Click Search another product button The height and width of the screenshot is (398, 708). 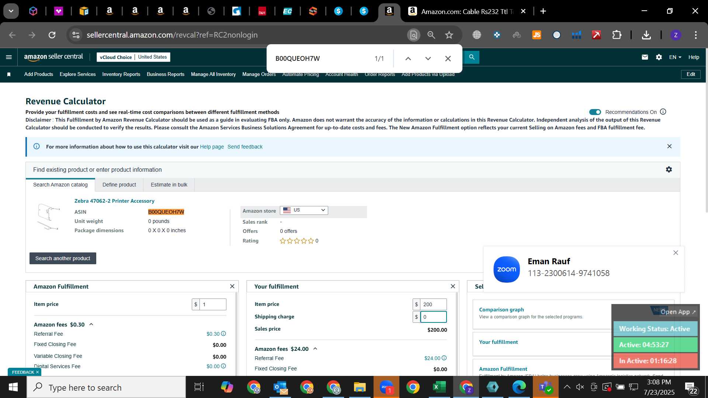point(63,258)
